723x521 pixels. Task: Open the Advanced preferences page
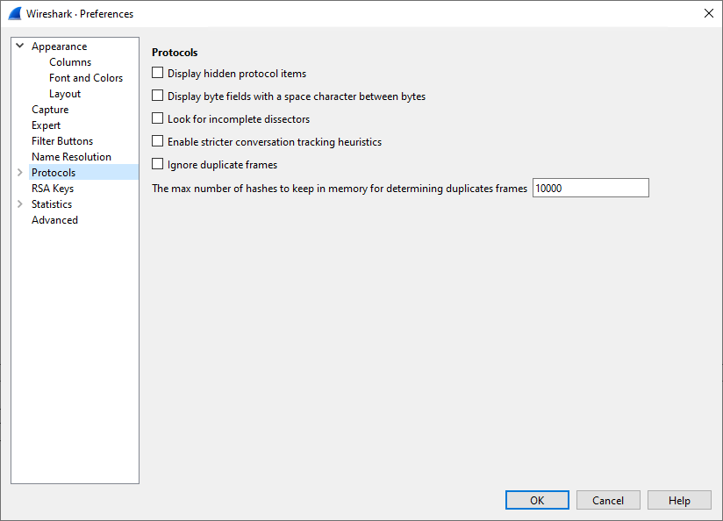[x=54, y=220]
